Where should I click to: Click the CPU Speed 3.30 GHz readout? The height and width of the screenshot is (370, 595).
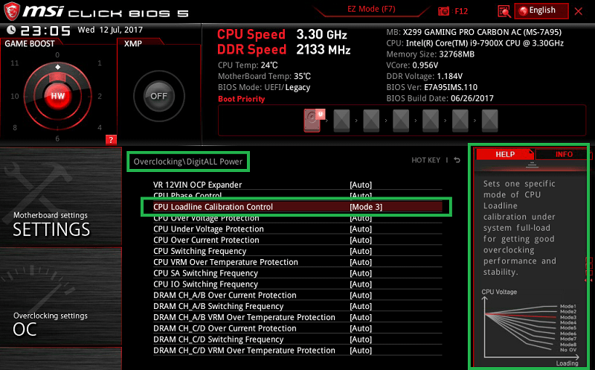(x=282, y=34)
